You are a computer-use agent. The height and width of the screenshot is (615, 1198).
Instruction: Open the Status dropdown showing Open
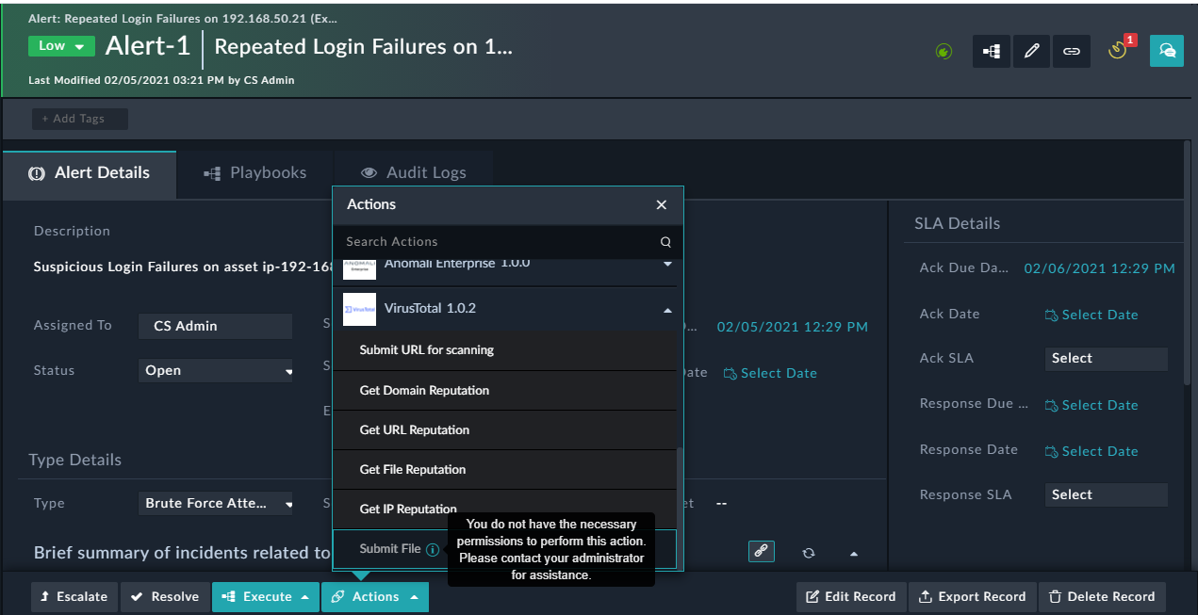point(216,370)
